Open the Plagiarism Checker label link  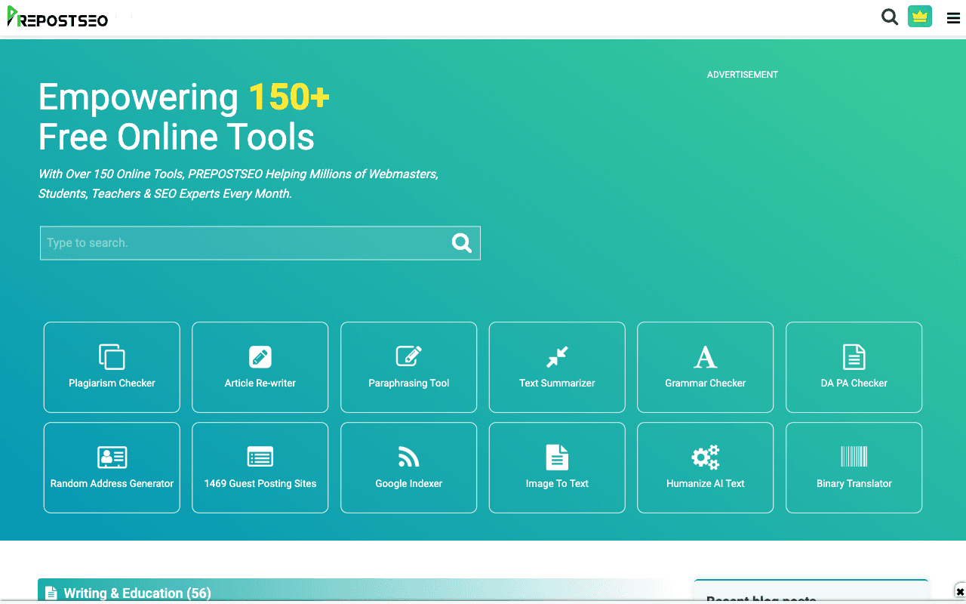tap(112, 383)
